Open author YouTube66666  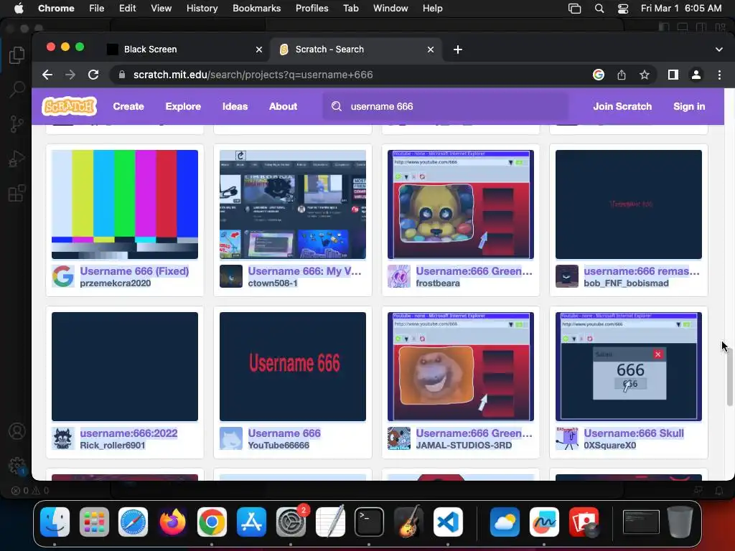click(x=278, y=445)
